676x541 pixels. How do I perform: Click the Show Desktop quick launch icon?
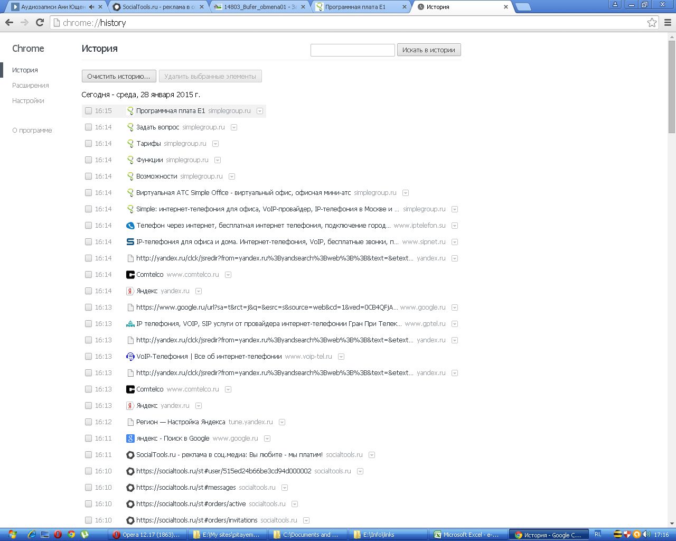45,535
